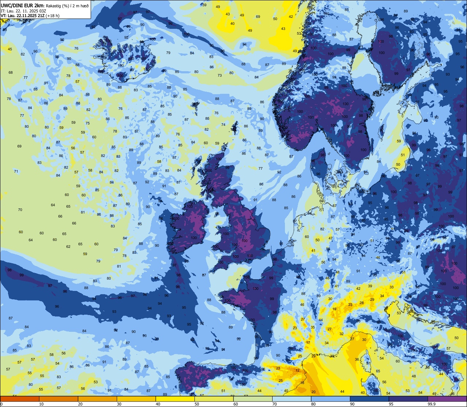Click humidity value 12 in southern France
Image resolution: width=467 pixels, height=407 pixels.
[x=298, y=370]
